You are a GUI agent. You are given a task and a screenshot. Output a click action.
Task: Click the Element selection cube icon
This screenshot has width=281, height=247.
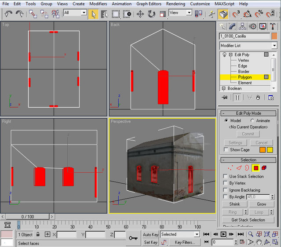coord(263,168)
